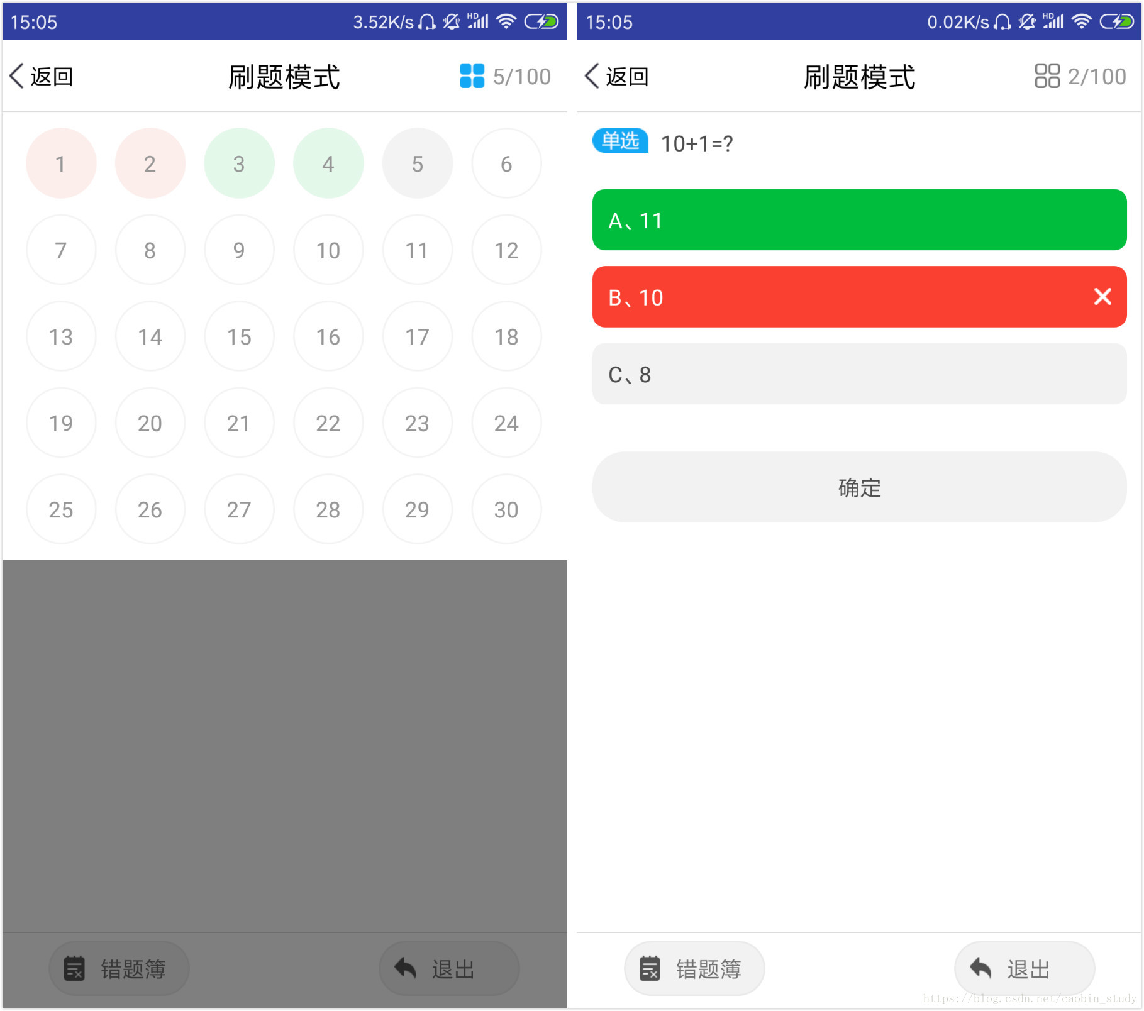
Task: Jump to question 22 in the grid
Action: click(x=328, y=423)
